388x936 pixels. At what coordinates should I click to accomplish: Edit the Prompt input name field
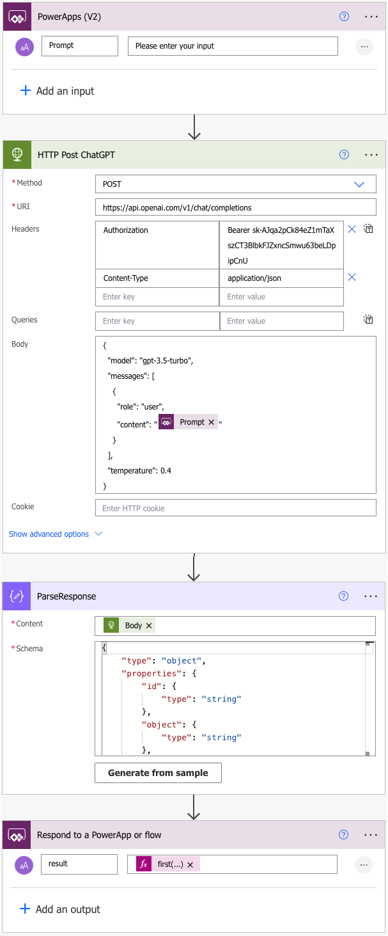point(80,46)
